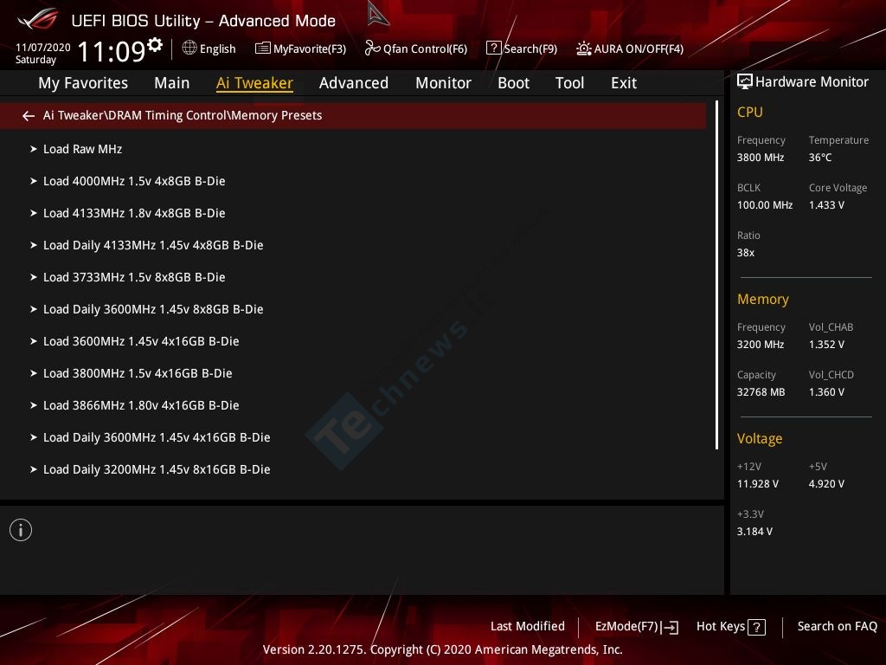886x665 pixels.
Task: Show Hot Keys help
Action: click(x=721, y=627)
